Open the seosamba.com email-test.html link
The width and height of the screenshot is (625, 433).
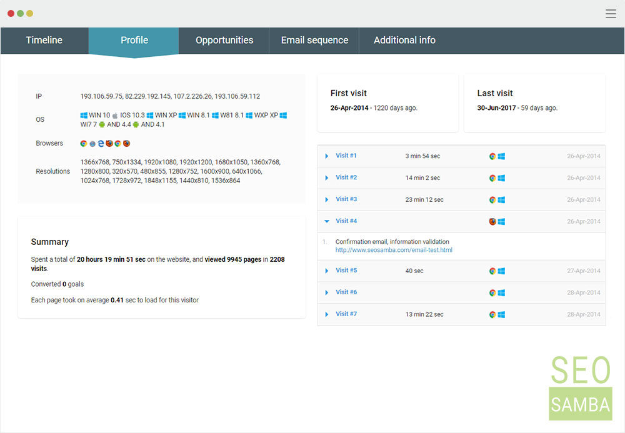pyautogui.click(x=394, y=250)
